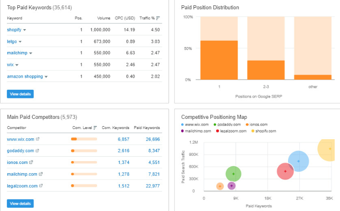Open 2,616 common keywords for godaddy
340x211 pixels.
coord(123,150)
